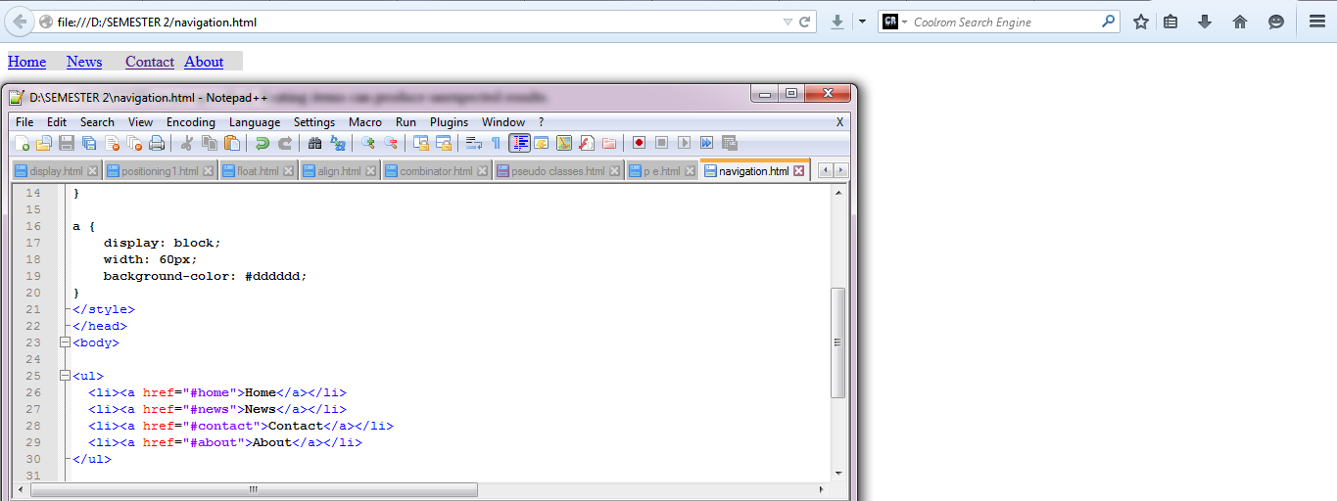
Task: Click the Notepad++ horizontal scrollbar thumb
Action: point(254,489)
